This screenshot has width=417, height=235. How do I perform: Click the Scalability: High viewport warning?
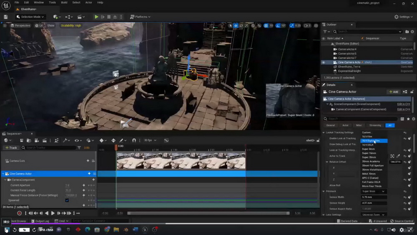pyautogui.click(x=71, y=25)
